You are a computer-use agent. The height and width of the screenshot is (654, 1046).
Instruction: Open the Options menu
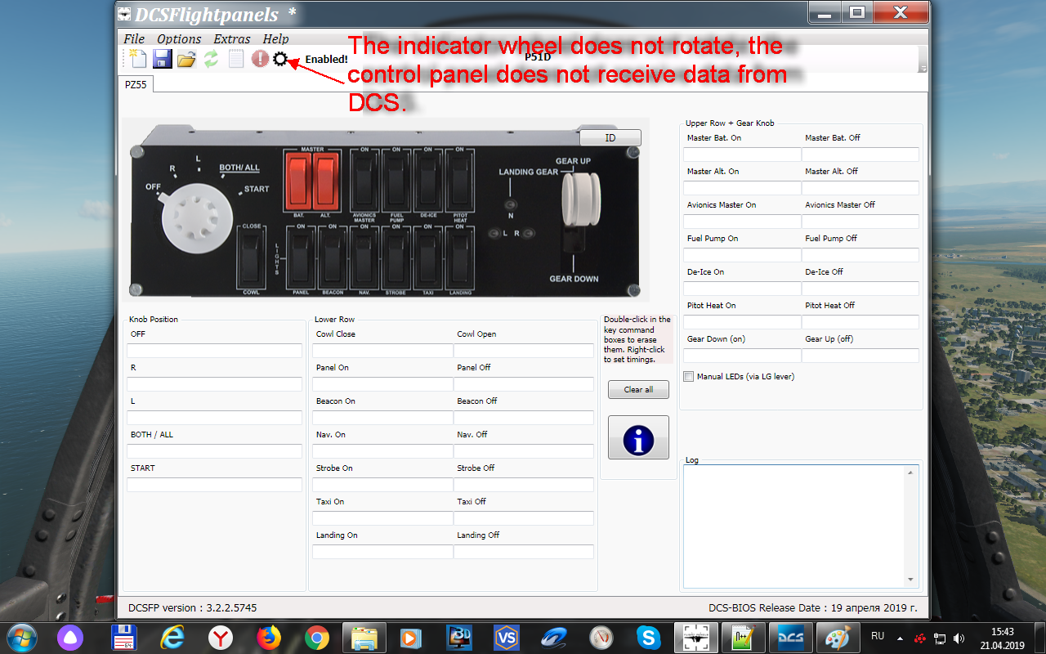[x=179, y=38]
